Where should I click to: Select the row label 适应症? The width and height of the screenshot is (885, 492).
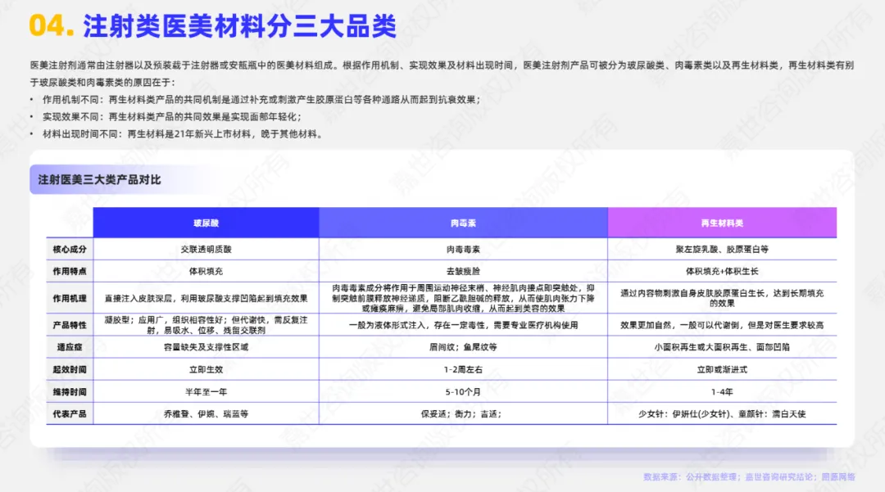pos(70,347)
